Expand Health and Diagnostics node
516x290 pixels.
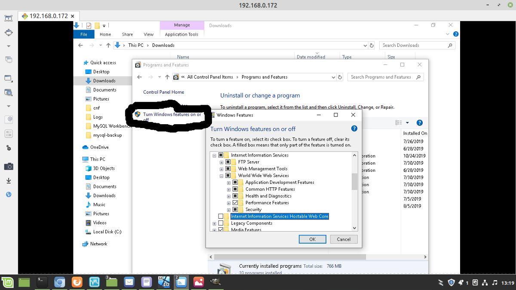pos(229,196)
